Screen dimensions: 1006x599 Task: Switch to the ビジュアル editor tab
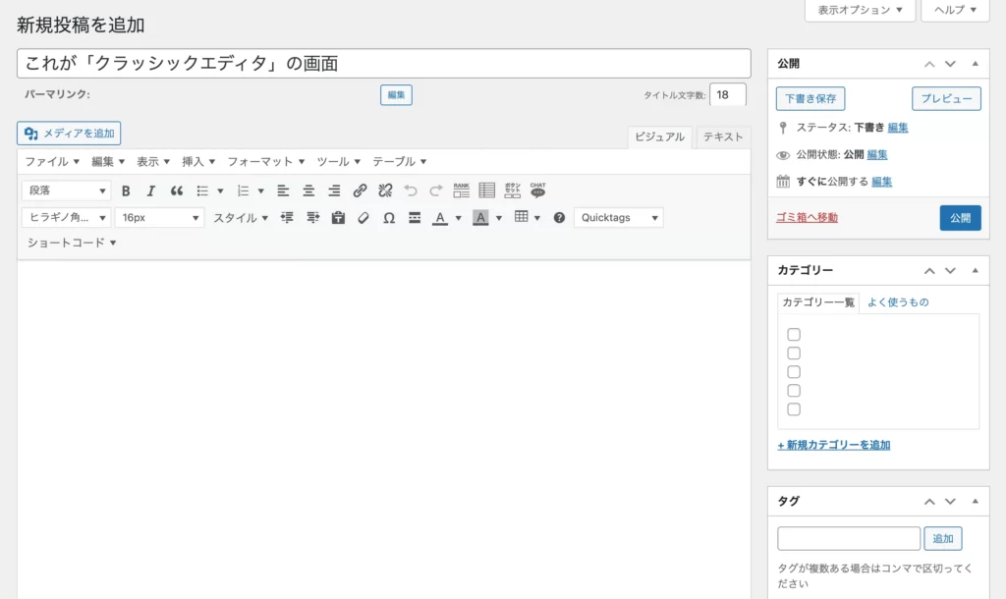(659, 136)
